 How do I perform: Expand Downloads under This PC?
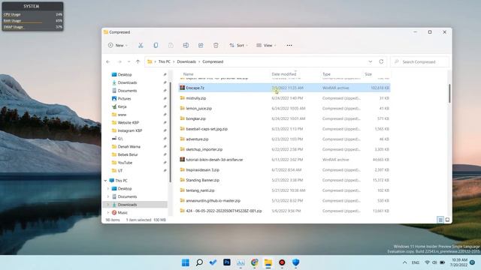pyautogui.click(x=108, y=205)
